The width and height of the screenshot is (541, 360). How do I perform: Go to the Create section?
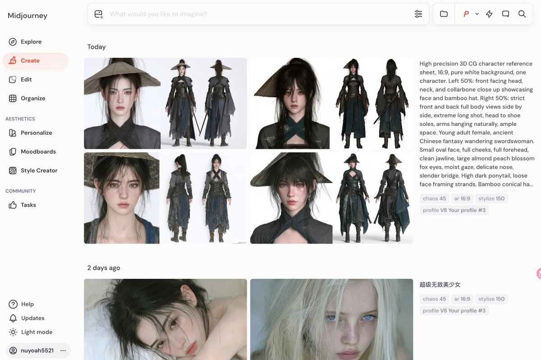(36, 60)
